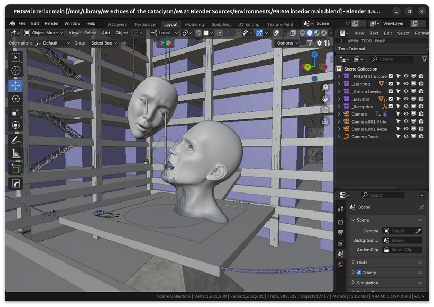Select the Cursor tool in the toolbar
Image resolution: width=434 pixels, height=307 pixels.
[15, 71]
